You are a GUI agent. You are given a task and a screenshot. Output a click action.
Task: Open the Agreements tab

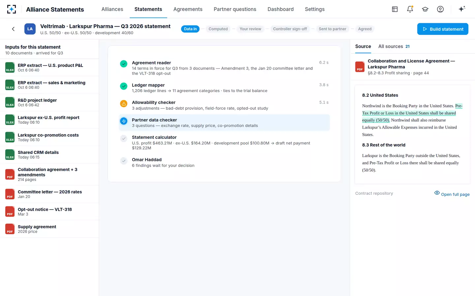point(188,9)
